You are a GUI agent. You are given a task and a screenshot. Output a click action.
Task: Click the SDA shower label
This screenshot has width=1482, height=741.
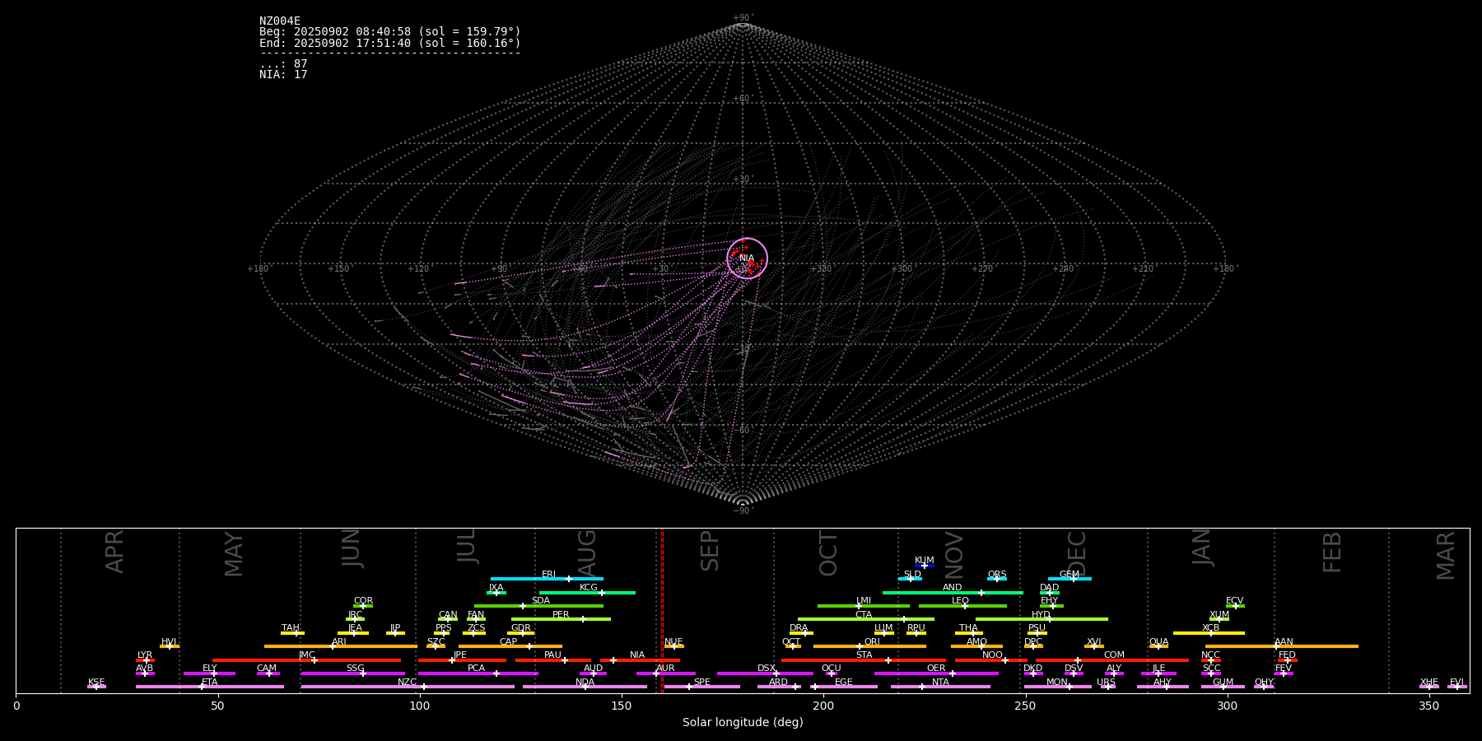click(x=541, y=601)
